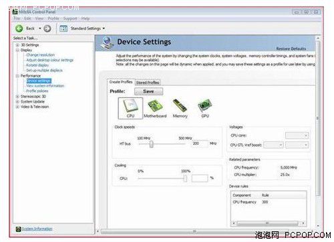Open the Profile menu in menu bar
Image resolution: width=334 pixels, height=242 pixels.
pyautogui.click(x=53, y=19)
